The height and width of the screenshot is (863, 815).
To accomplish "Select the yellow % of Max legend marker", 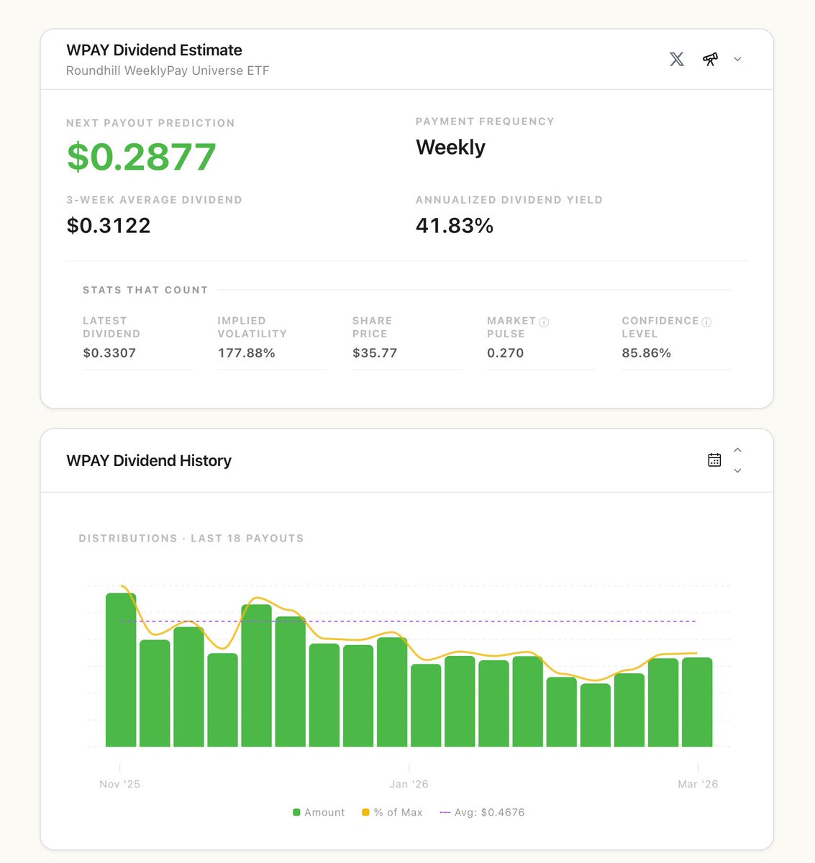I will click(x=364, y=812).
